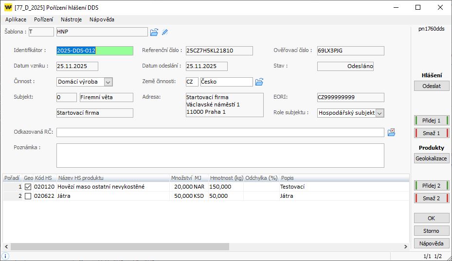Open the Aplikace menu
Viewport: 452px width, 261px height.
(x=16, y=20)
